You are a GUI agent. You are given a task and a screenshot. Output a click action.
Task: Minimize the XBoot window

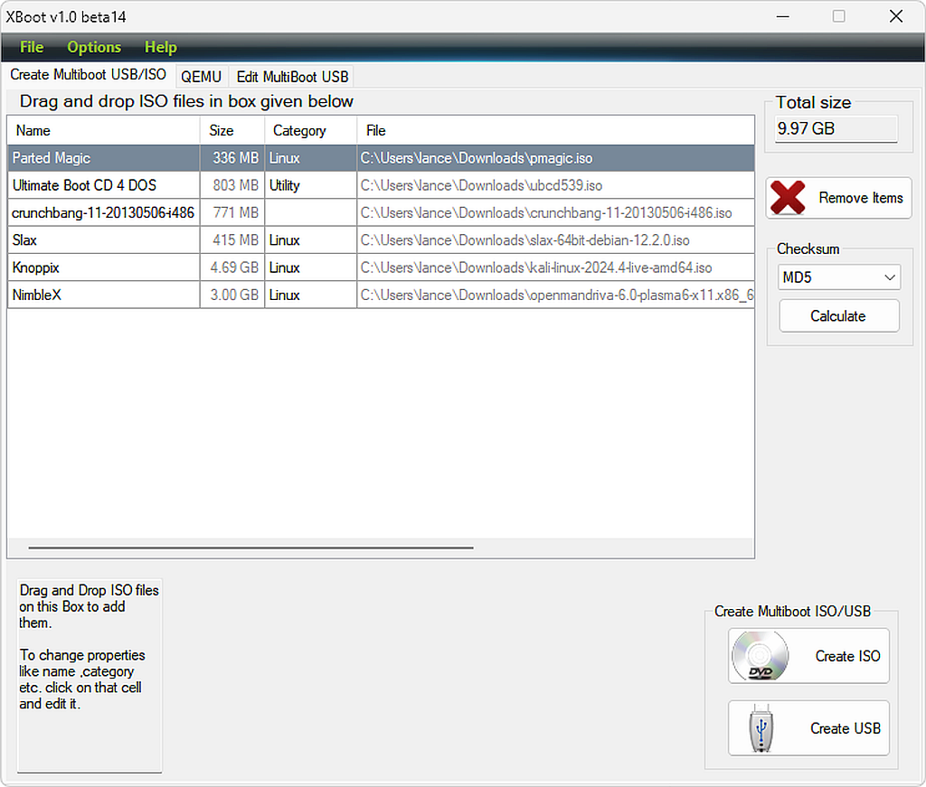[x=782, y=16]
